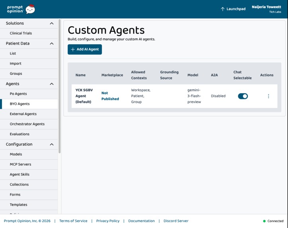This screenshot has width=288, height=228.
Task: Open the Privacy Policy link
Action: click(x=108, y=221)
